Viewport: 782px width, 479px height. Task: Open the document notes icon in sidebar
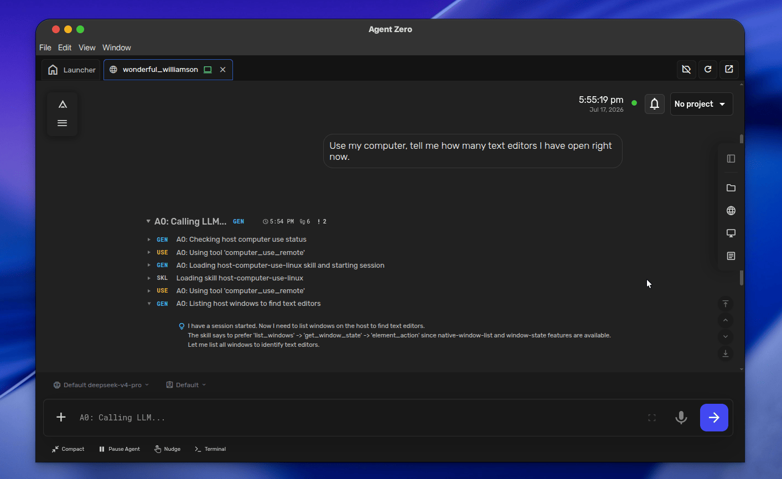[x=731, y=256]
